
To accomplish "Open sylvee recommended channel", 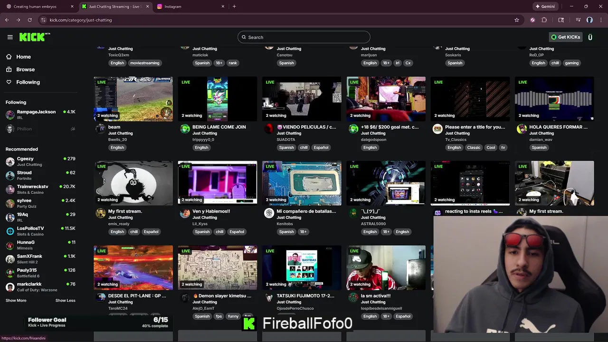I will click(40, 203).
